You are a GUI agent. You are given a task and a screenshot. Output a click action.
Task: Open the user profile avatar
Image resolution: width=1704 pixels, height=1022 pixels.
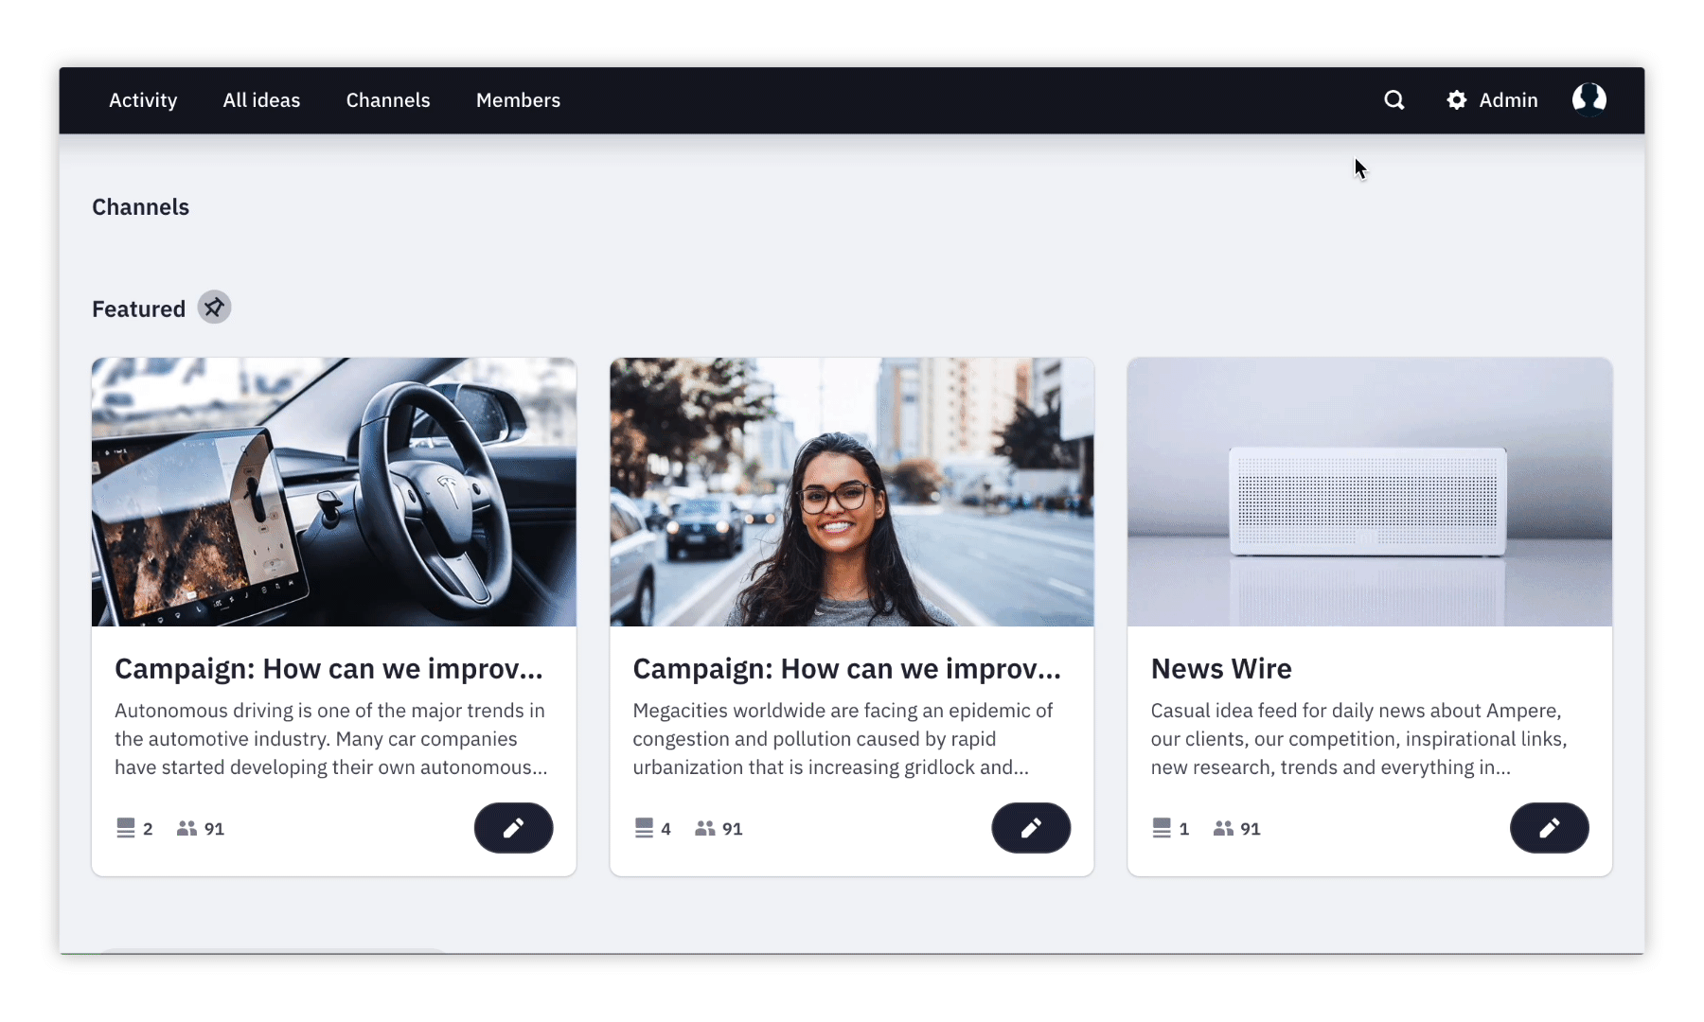click(1589, 99)
